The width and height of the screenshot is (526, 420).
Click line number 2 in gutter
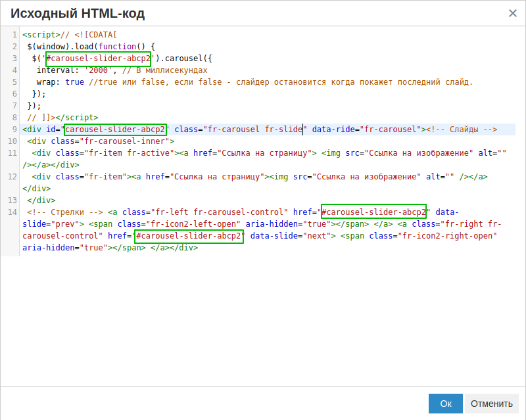pos(14,47)
